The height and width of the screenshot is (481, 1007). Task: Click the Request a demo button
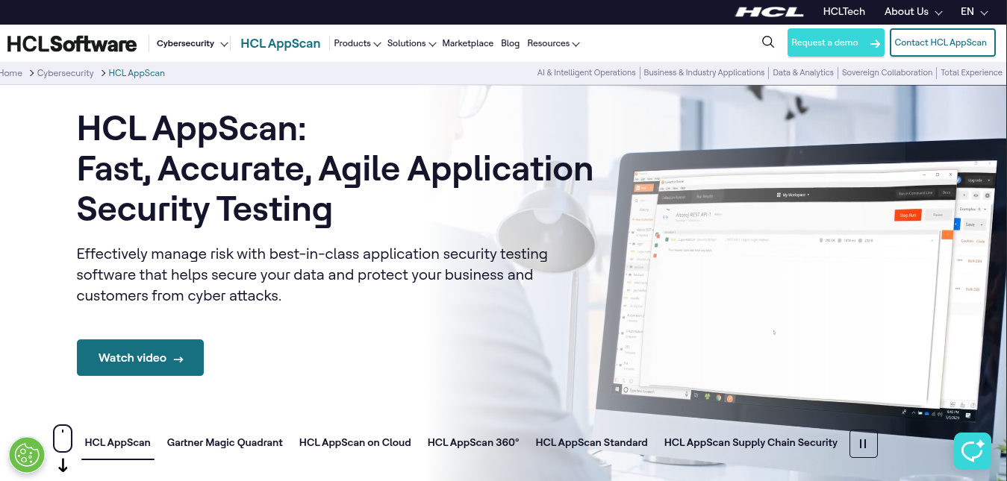[x=836, y=43]
